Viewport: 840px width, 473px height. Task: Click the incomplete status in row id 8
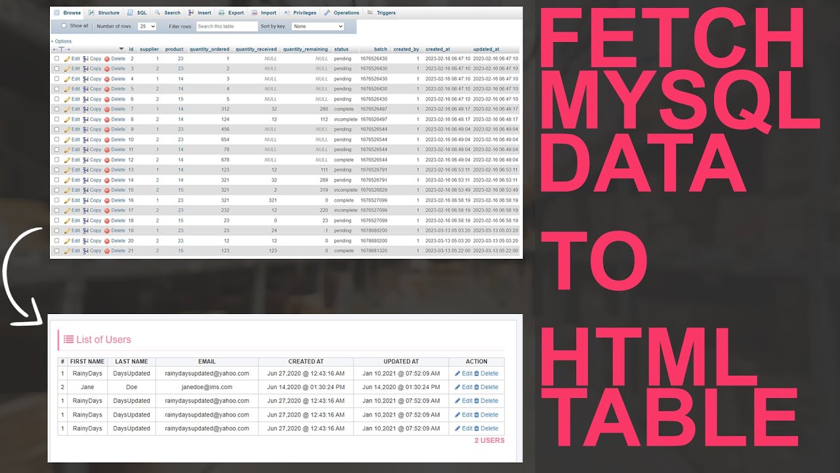pyautogui.click(x=345, y=120)
